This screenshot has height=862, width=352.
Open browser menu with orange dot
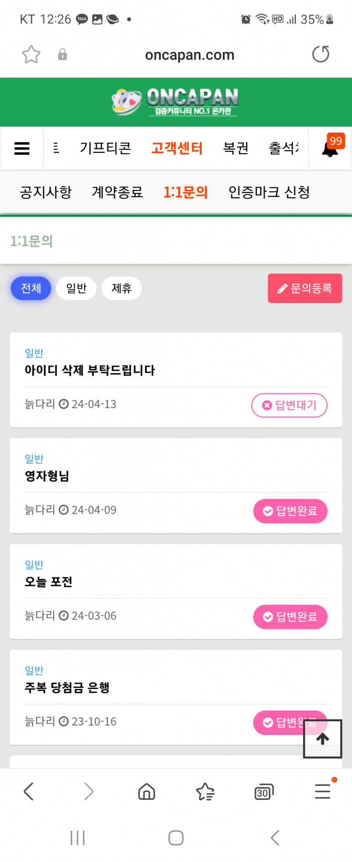tap(322, 791)
